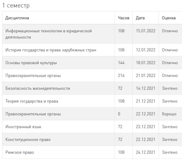Image resolution: width=182 pixels, height=160 pixels.
Task: Select the Основы правовой культуры discipline
Action: coord(31,63)
